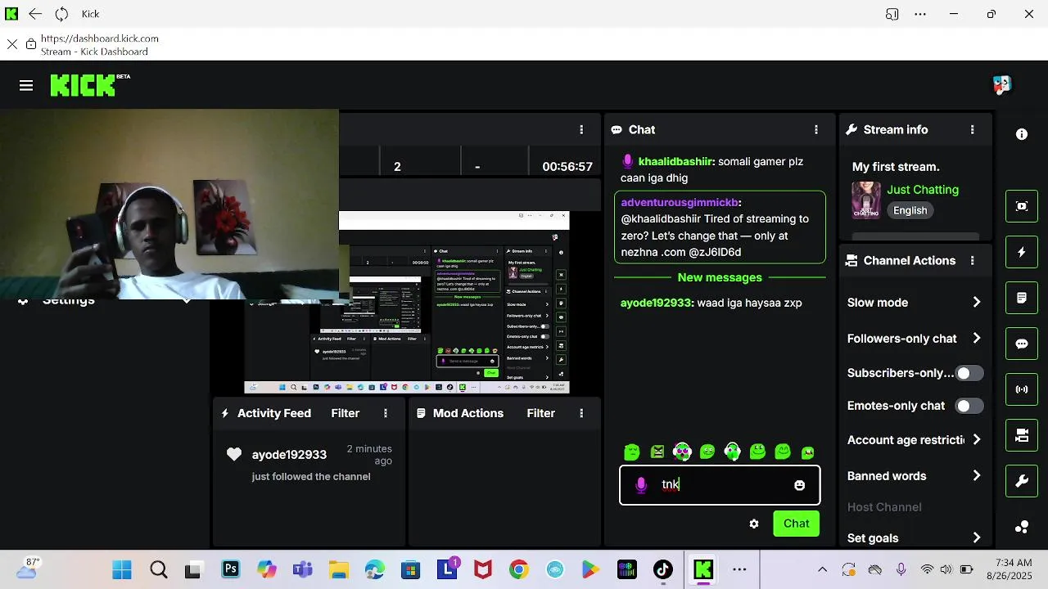Click Filter in Mod Actions panel
Screen dimensions: 1048x589
541,413
